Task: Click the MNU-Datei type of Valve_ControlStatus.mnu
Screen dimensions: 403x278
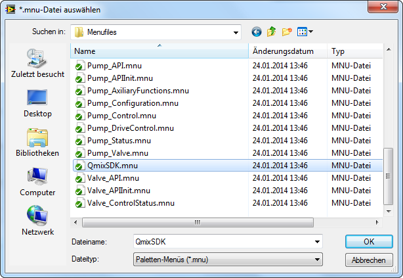Action: tap(351, 203)
